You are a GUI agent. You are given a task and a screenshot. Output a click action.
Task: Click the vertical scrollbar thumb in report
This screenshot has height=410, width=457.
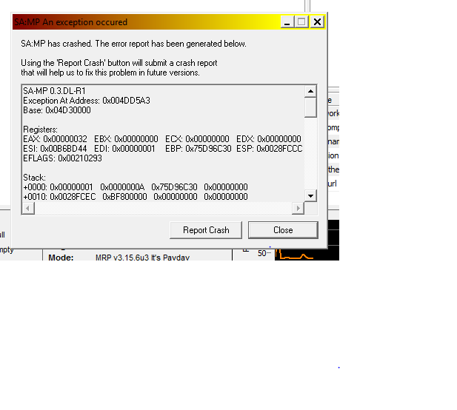[x=310, y=107]
